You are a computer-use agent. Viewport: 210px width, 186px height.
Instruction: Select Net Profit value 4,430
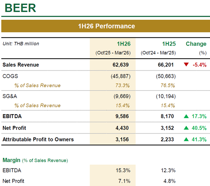pos(122,128)
